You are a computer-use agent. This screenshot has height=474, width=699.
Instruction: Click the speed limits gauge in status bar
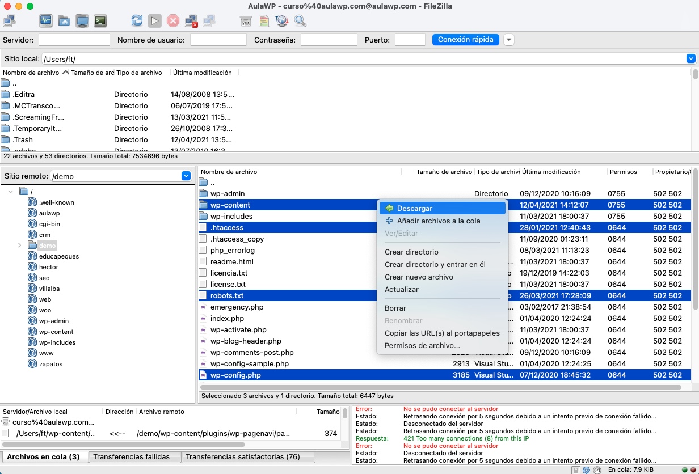pos(597,469)
